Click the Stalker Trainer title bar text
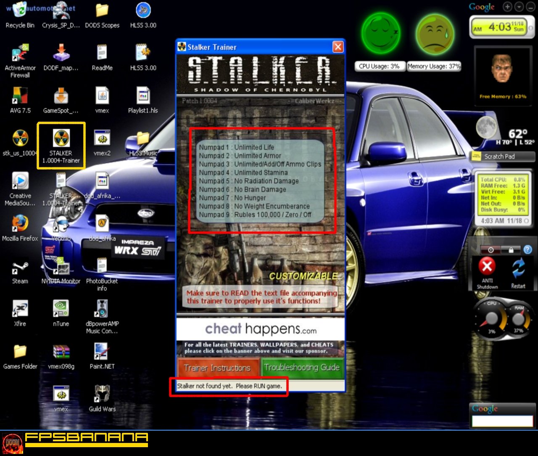538x456 pixels. click(212, 47)
